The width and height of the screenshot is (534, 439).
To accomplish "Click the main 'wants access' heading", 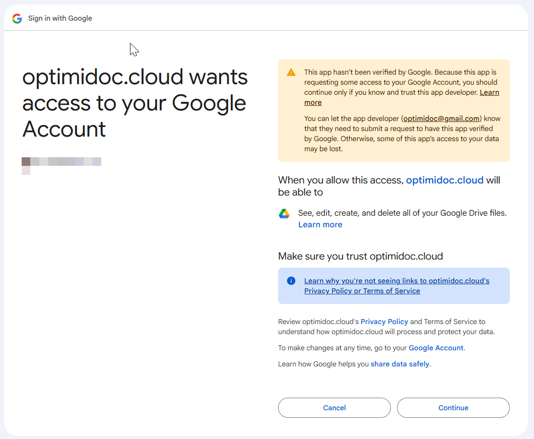I will point(135,103).
